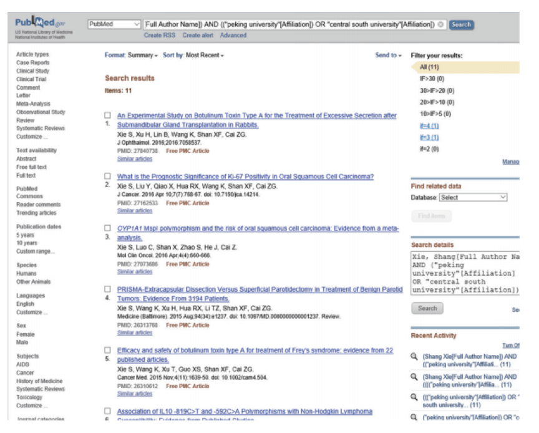
Task: Open Frey's syndrome botulinum toxin article title
Action: pyautogui.click(x=255, y=355)
